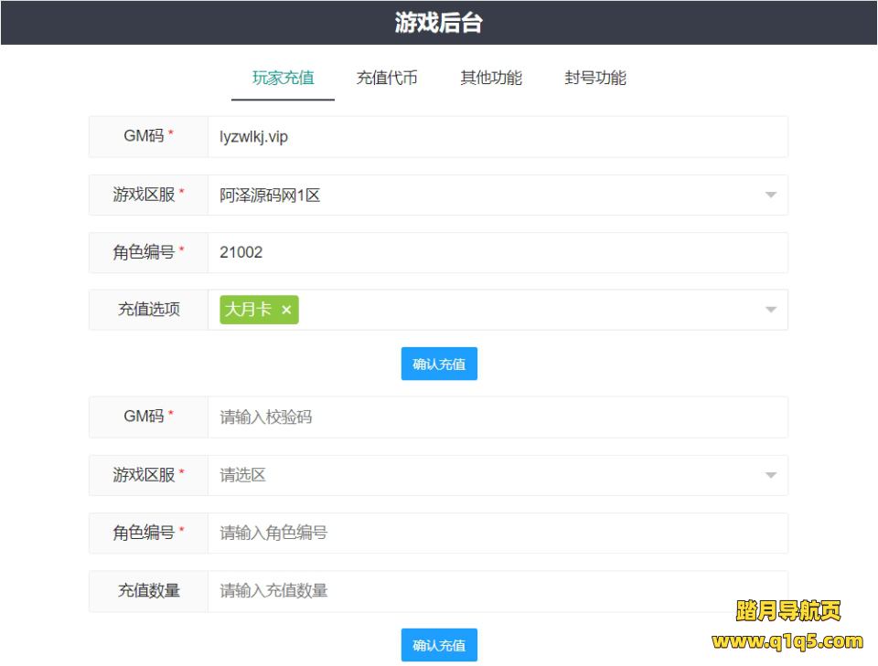Focus the 请输入充值数量 input field
Screen dimensions: 878x666
pos(497,591)
